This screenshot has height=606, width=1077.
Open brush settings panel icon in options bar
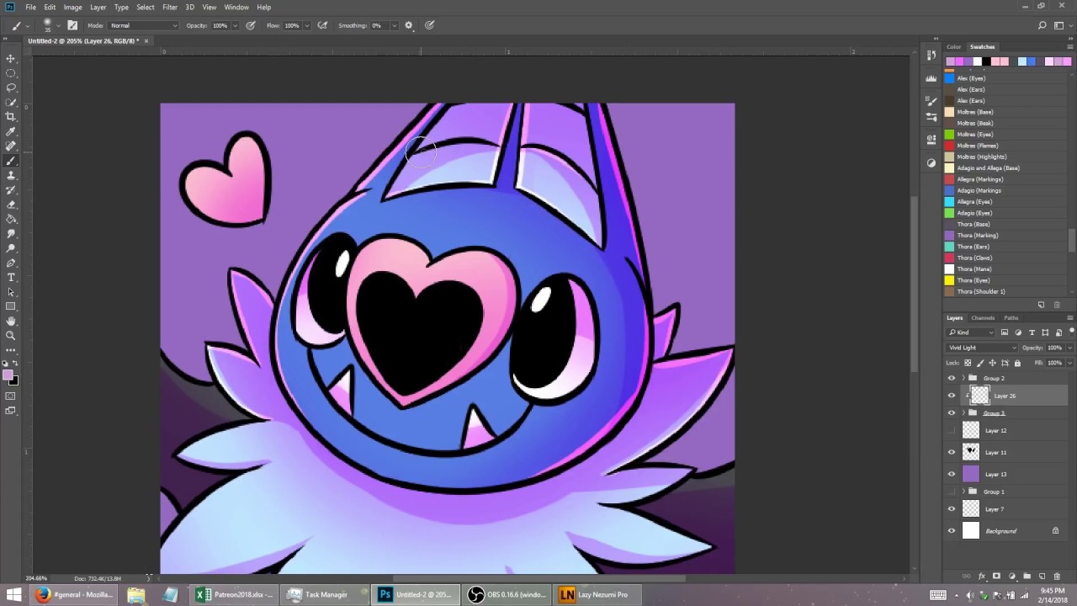(x=72, y=25)
